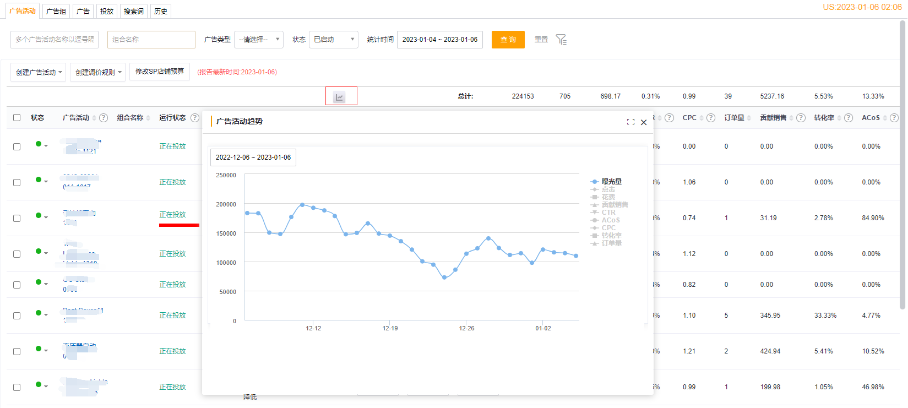908x408 pixels.
Task: Show help for 广告活动 column
Action: click(x=104, y=118)
